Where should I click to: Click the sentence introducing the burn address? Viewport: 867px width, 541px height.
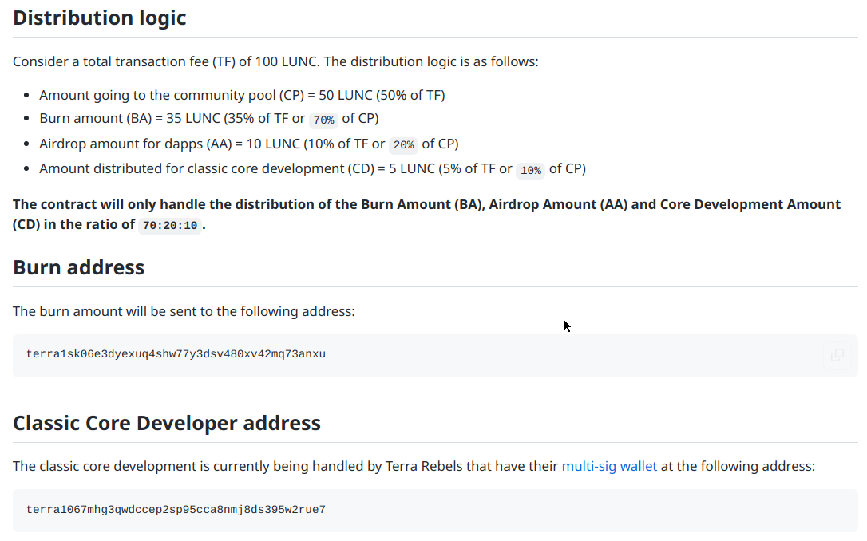click(x=184, y=311)
